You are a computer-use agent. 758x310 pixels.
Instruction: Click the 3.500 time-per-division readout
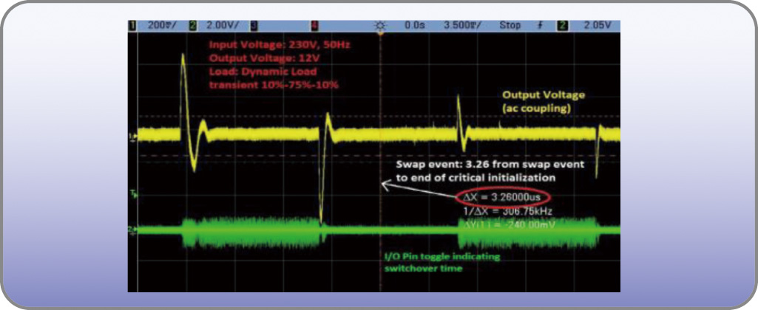pyautogui.click(x=464, y=25)
